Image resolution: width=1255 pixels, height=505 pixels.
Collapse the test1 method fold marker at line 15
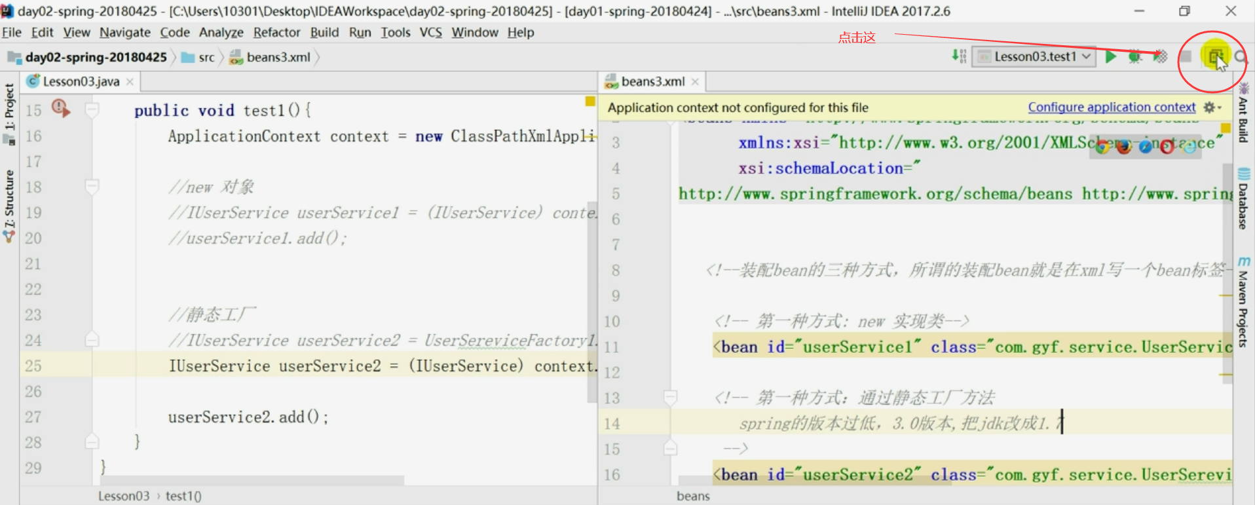92,110
